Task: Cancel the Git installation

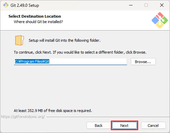Action: click(153, 126)
